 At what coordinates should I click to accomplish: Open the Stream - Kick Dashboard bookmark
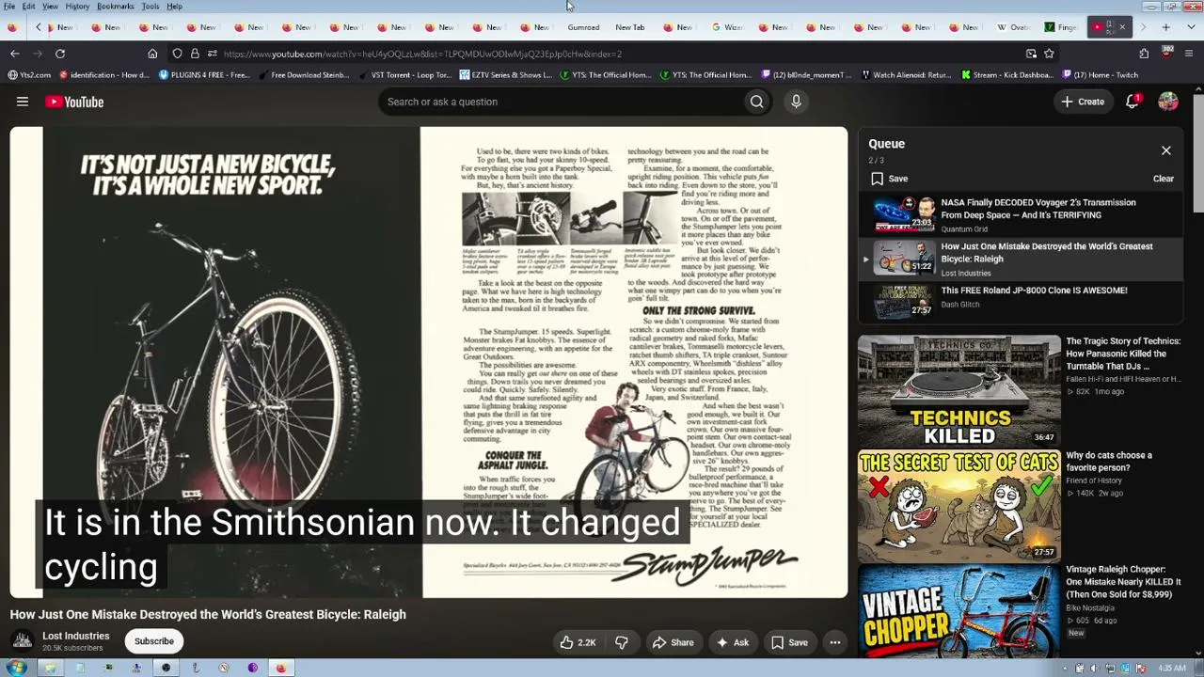point(1008,75)
